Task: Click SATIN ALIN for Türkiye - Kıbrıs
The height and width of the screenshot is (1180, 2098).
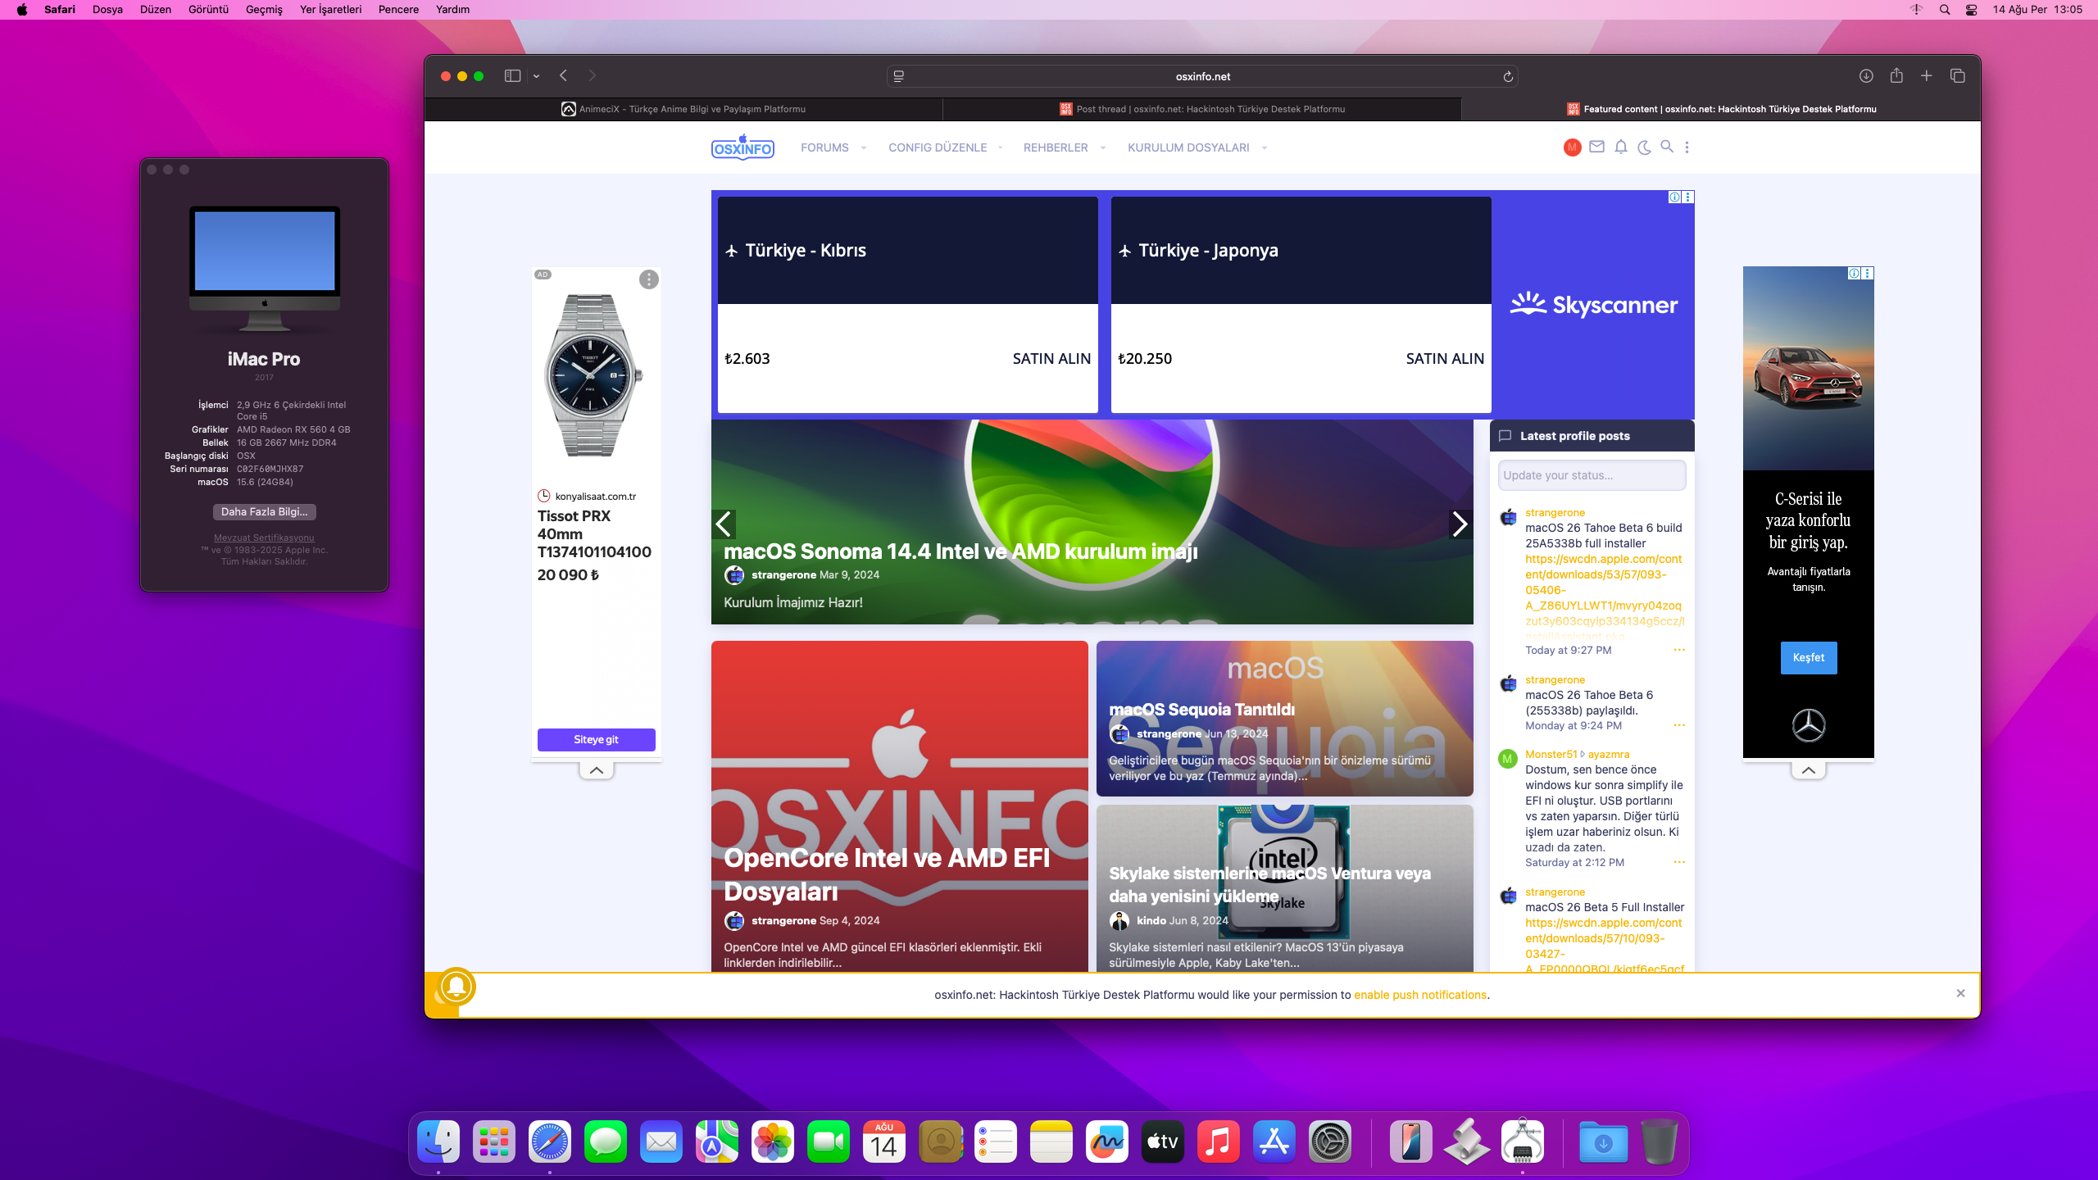Action: point(1051,359)
